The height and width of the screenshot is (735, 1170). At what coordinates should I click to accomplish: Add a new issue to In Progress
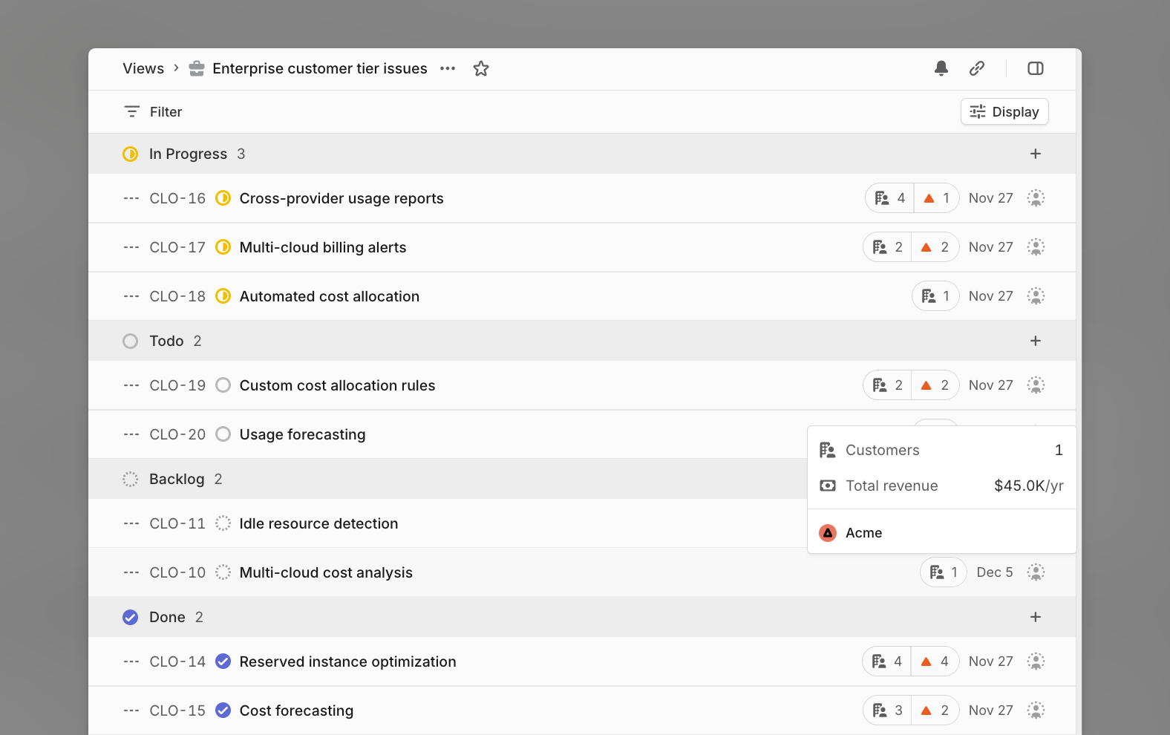click(1035, 154)
